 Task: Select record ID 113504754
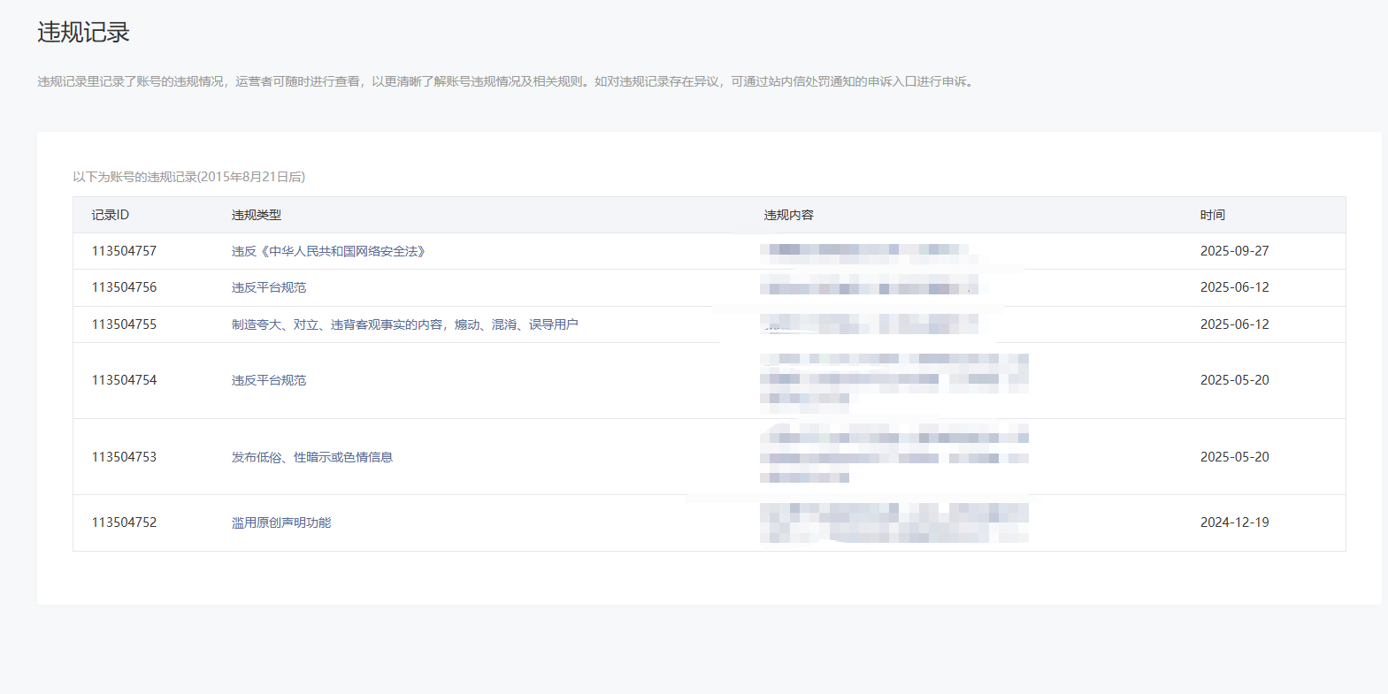[x=124, y=380]
